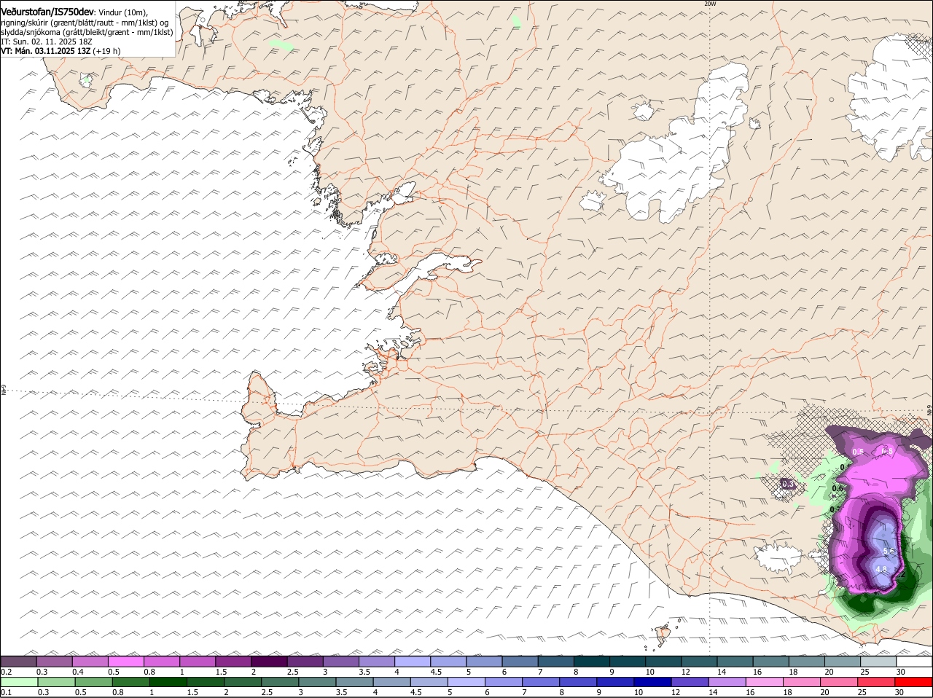Click the blue-lavender precipitation core on the map
This screenshot has height=698, width=933.
click(x=884, y=550)
